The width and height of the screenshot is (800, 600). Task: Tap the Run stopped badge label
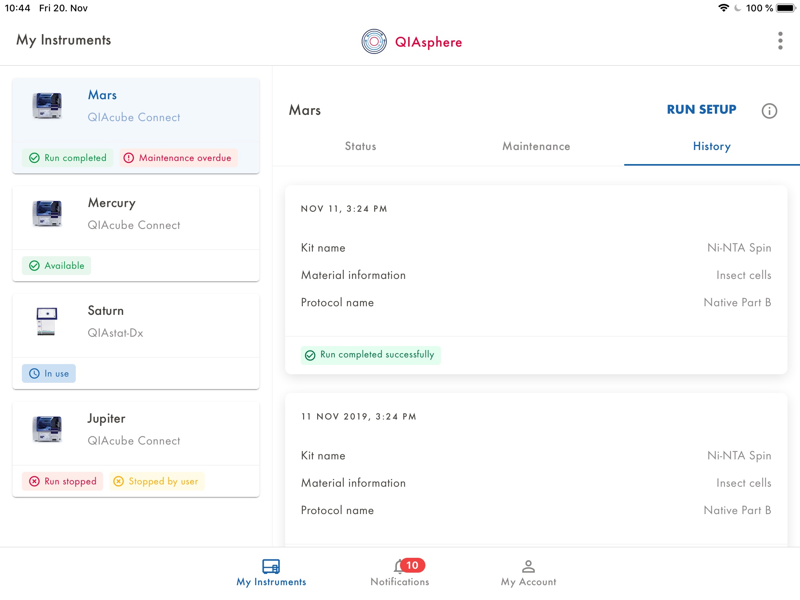pos(70,481)
